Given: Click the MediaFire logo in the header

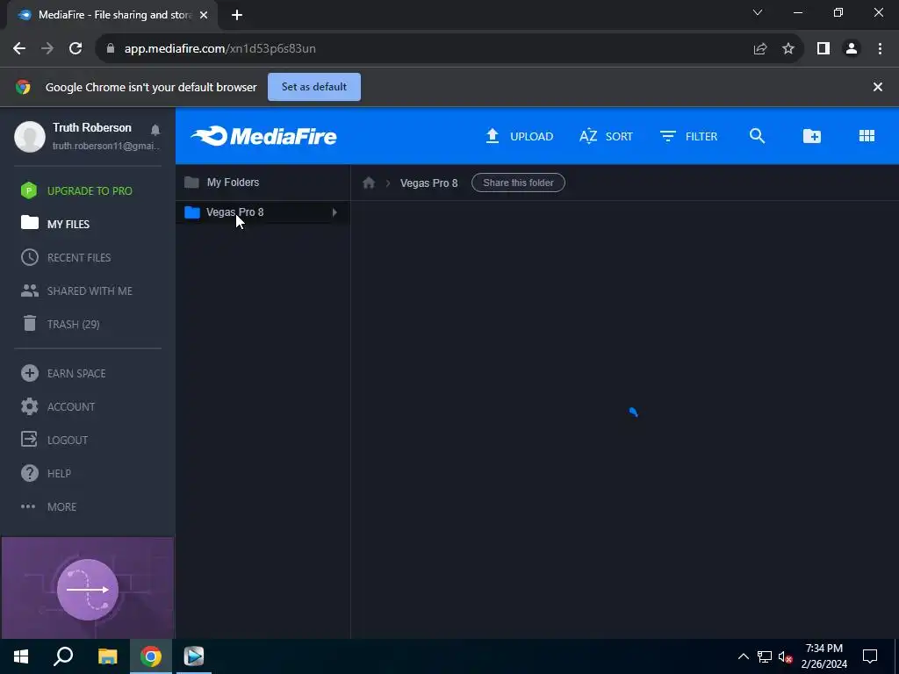Looking at the screenshot, I should pos(263,136).
